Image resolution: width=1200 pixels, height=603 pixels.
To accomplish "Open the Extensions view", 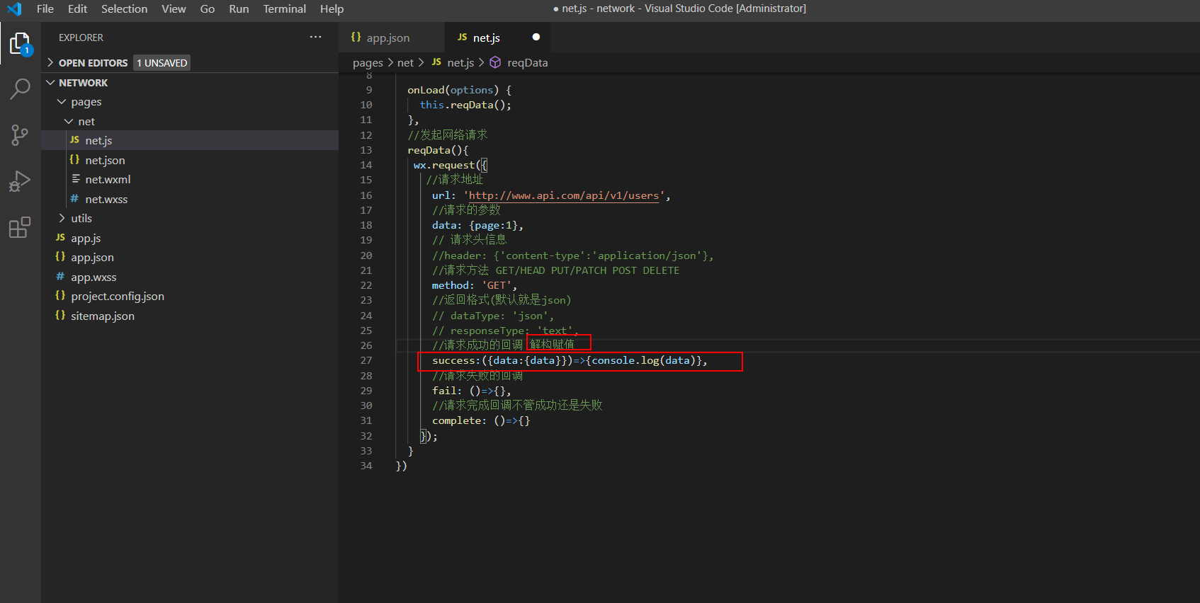I will pyautogui.click(x=20, y=227).
